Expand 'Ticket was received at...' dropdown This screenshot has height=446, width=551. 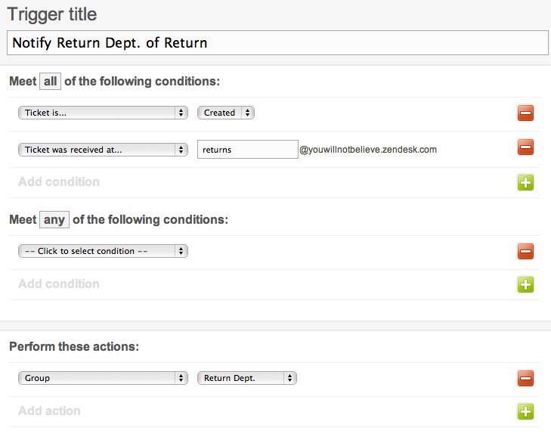pyautogui.click(x=103, y=150)
